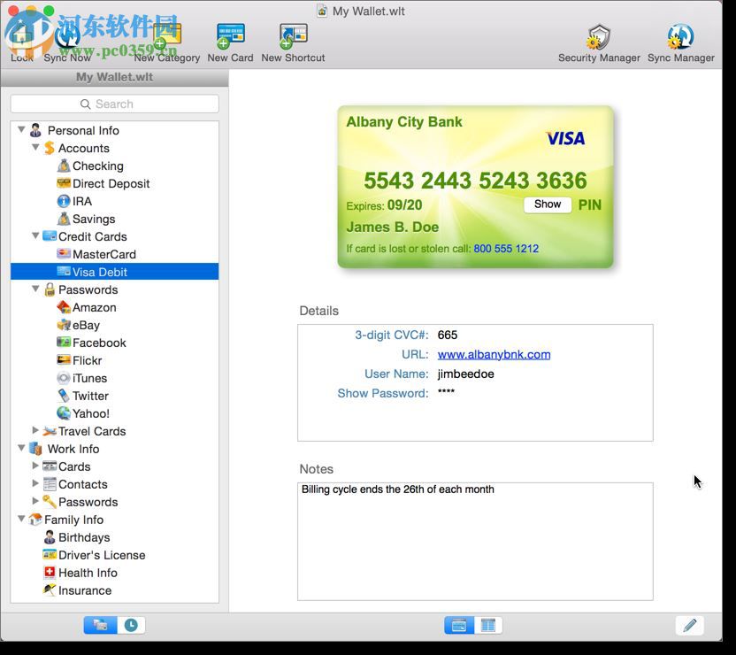Create a New Category
This screenshot has width=736, height=655.
click(x=167, y=35)
